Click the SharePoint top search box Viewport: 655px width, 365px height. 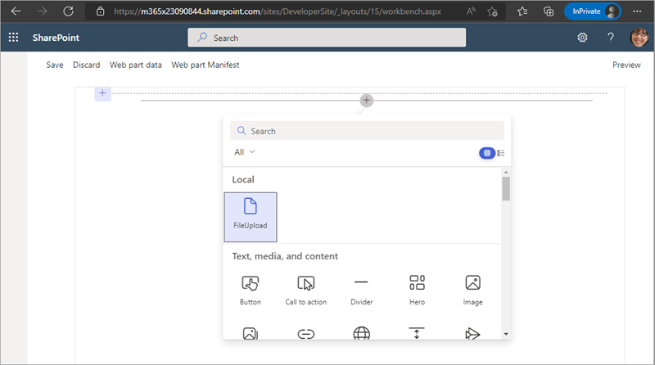click(327, 38)
